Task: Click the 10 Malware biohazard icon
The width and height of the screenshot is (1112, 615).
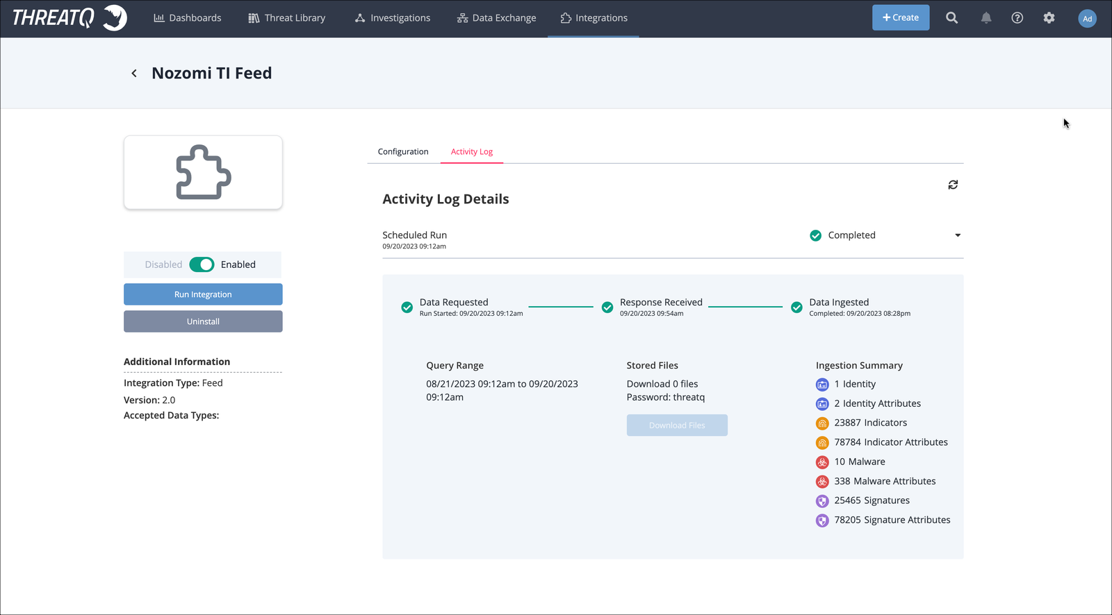Action: 822,462
